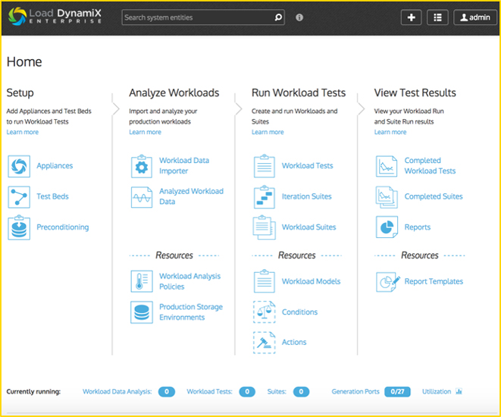Open the Conditions link
This screenshot has height=417, width=501.
299,312
